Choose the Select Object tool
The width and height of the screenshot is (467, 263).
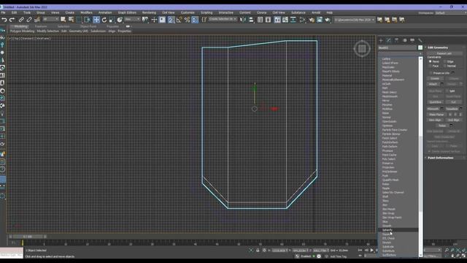click(x=63, y=20)
